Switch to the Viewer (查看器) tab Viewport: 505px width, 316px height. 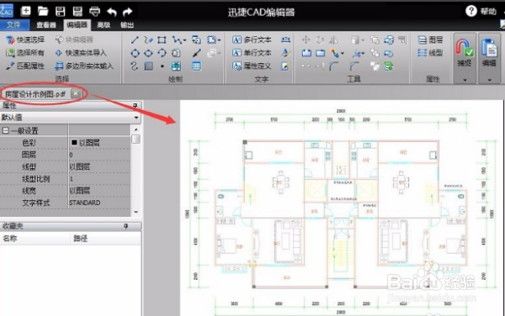tap(46, 24)
